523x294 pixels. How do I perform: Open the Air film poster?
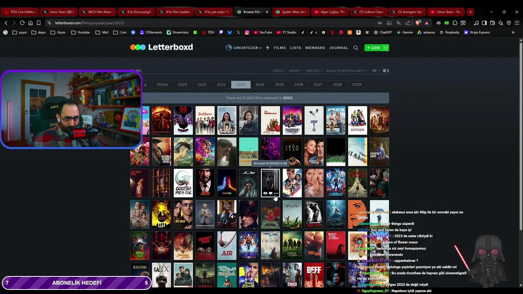click(227, 246)
